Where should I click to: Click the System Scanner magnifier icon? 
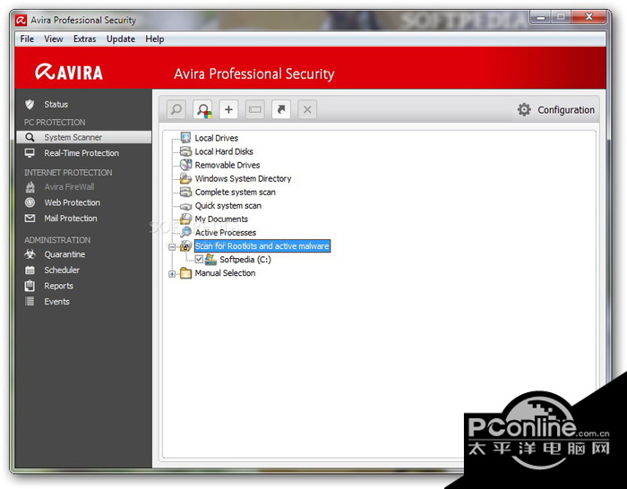(30, 138)
